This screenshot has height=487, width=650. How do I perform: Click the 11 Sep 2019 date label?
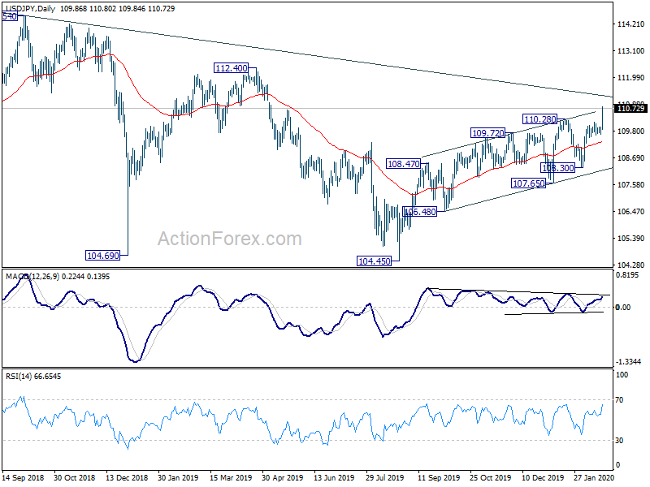coord(439,478)
